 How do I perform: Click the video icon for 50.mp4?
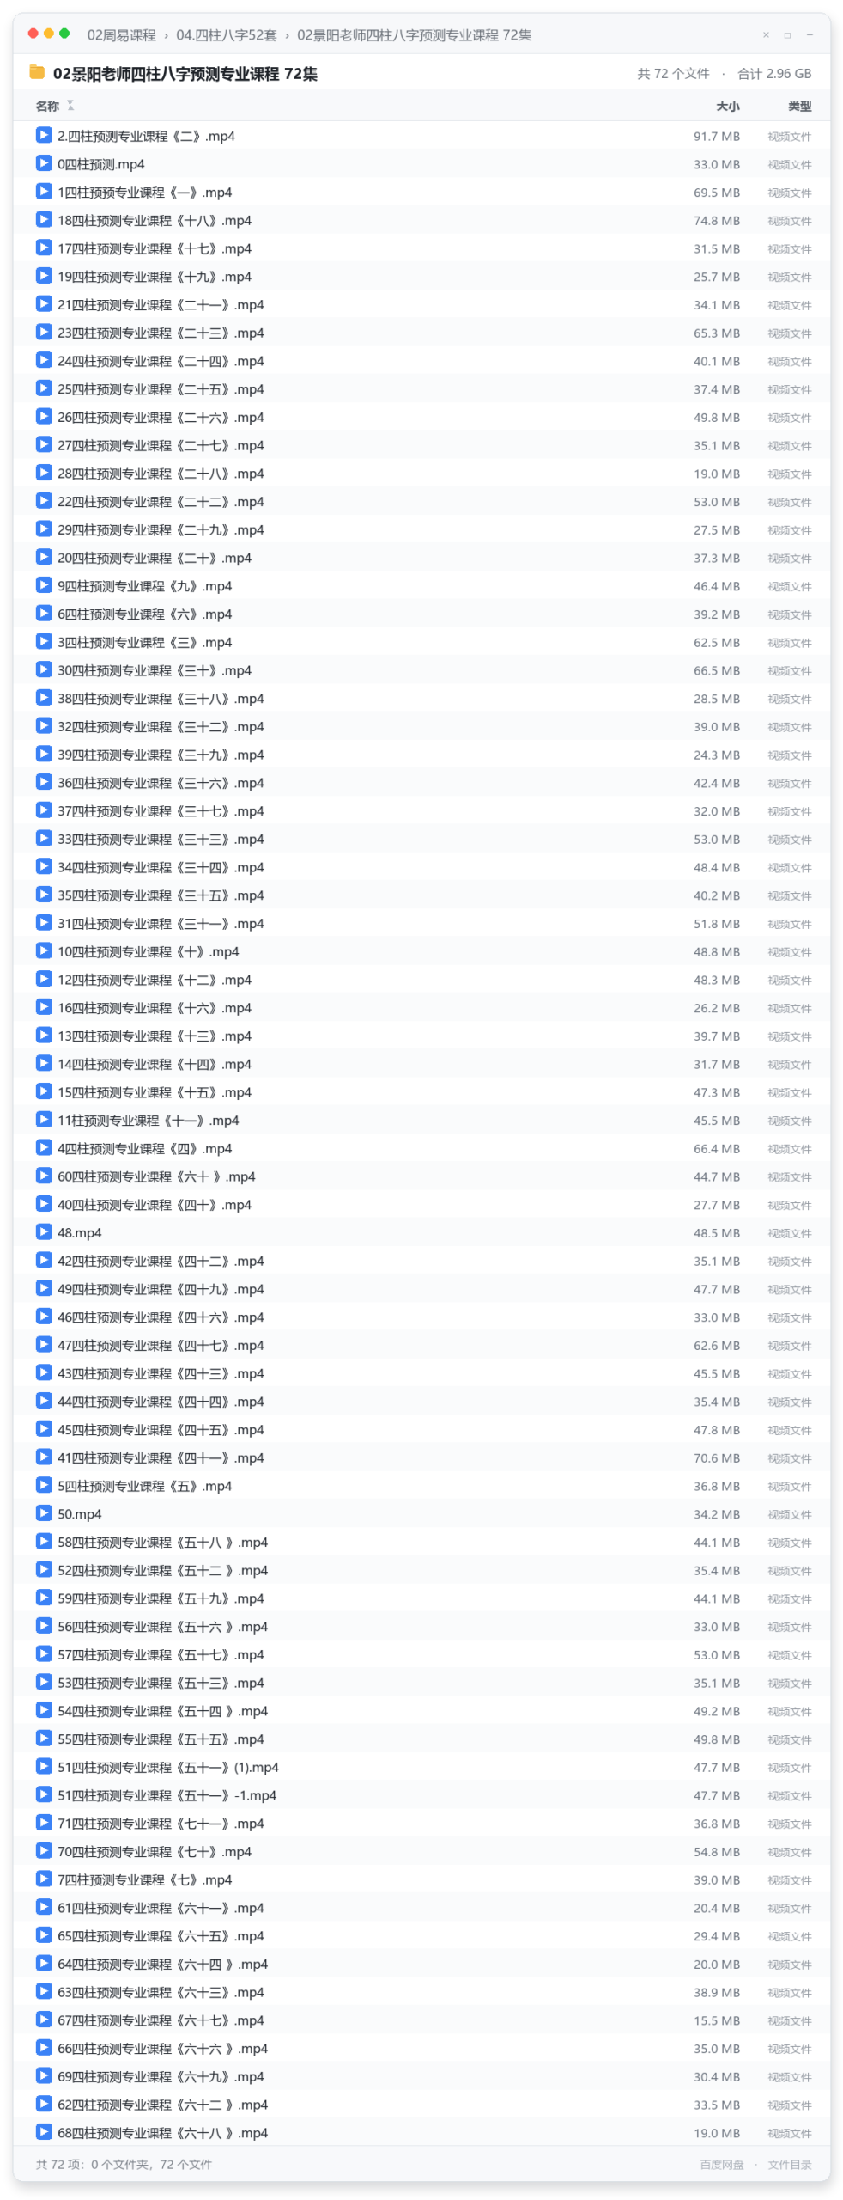coord(44,1512)
